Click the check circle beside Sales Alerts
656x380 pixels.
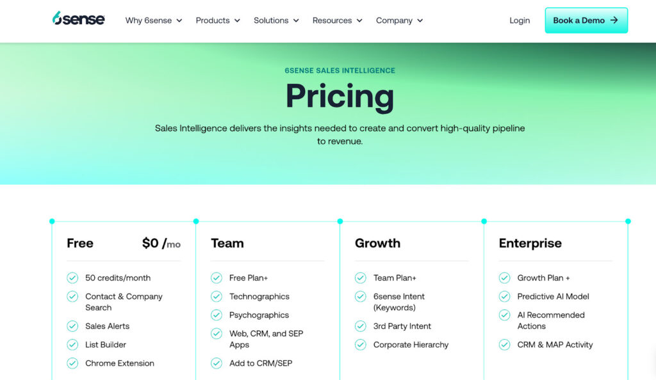(72, 326)
